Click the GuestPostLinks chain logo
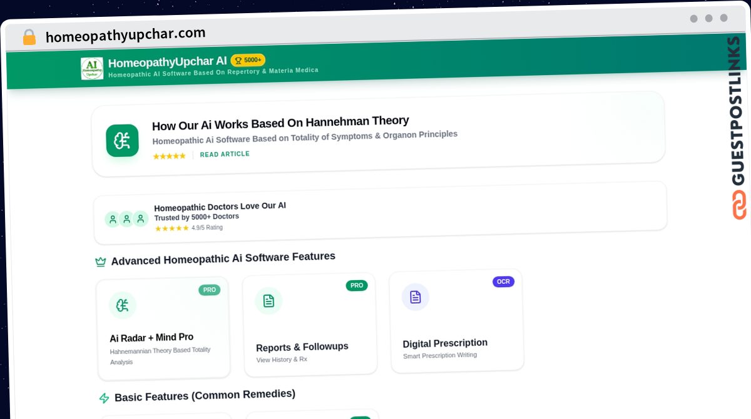The height and width of the screenshot is (419, 751). (x=739, y=204)
